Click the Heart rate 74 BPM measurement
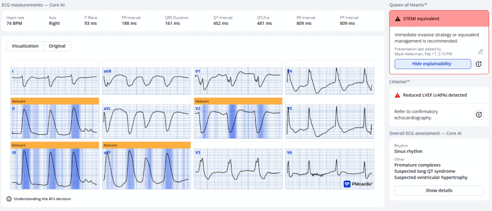The image size is (492, 211). 15,20
